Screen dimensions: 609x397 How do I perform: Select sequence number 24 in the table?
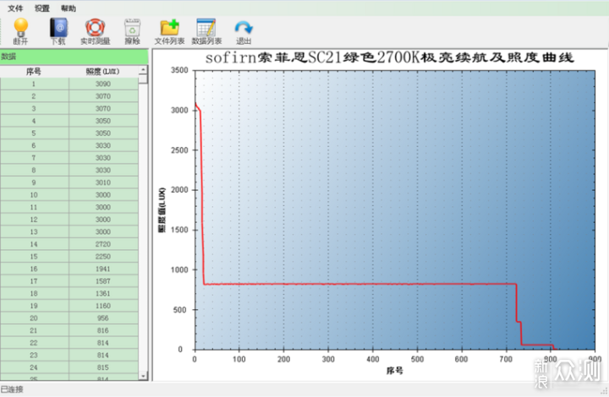[34, 367]
